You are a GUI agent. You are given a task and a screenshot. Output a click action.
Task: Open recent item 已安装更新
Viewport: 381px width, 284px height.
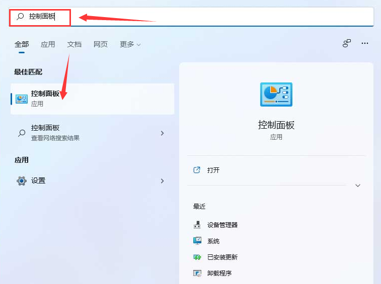(222, 257)
